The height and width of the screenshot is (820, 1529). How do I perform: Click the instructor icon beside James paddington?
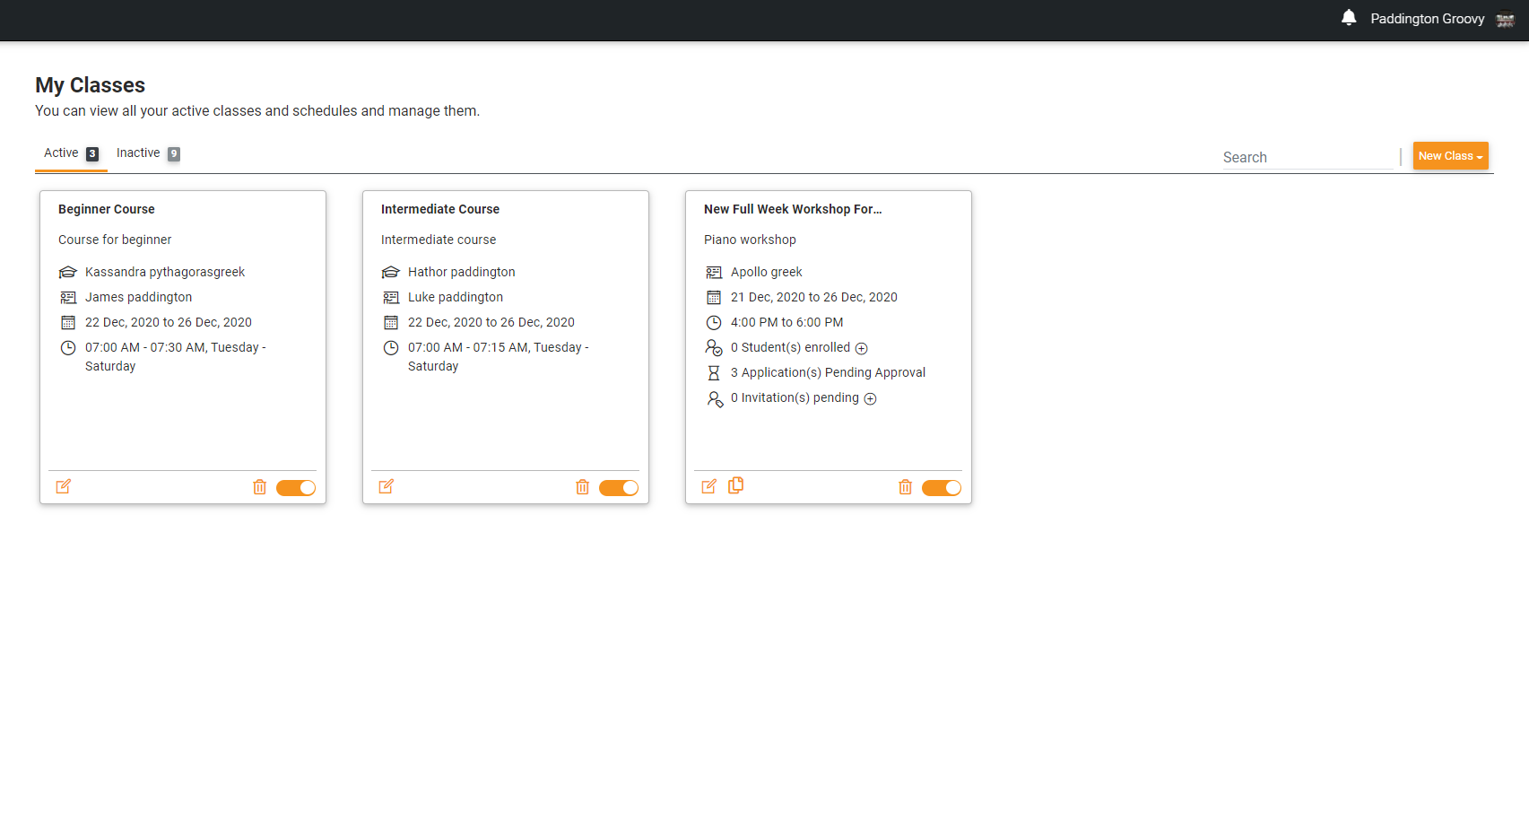pos(68,297)
